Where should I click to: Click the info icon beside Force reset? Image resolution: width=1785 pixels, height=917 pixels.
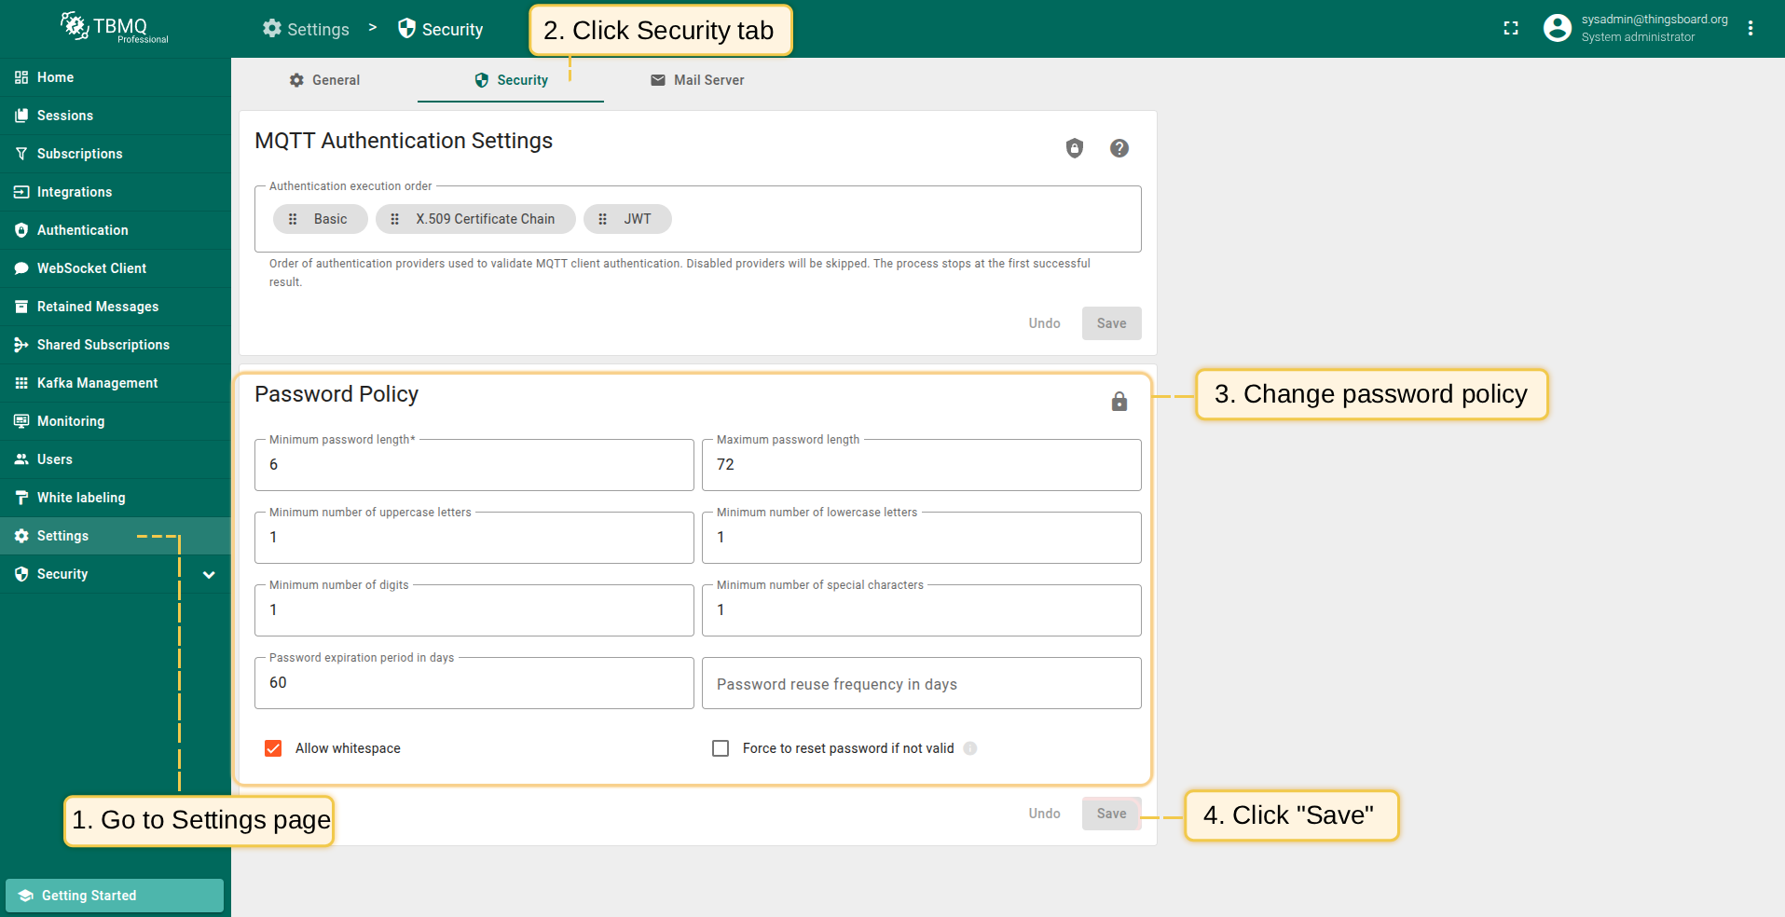(x=970, y=748)
